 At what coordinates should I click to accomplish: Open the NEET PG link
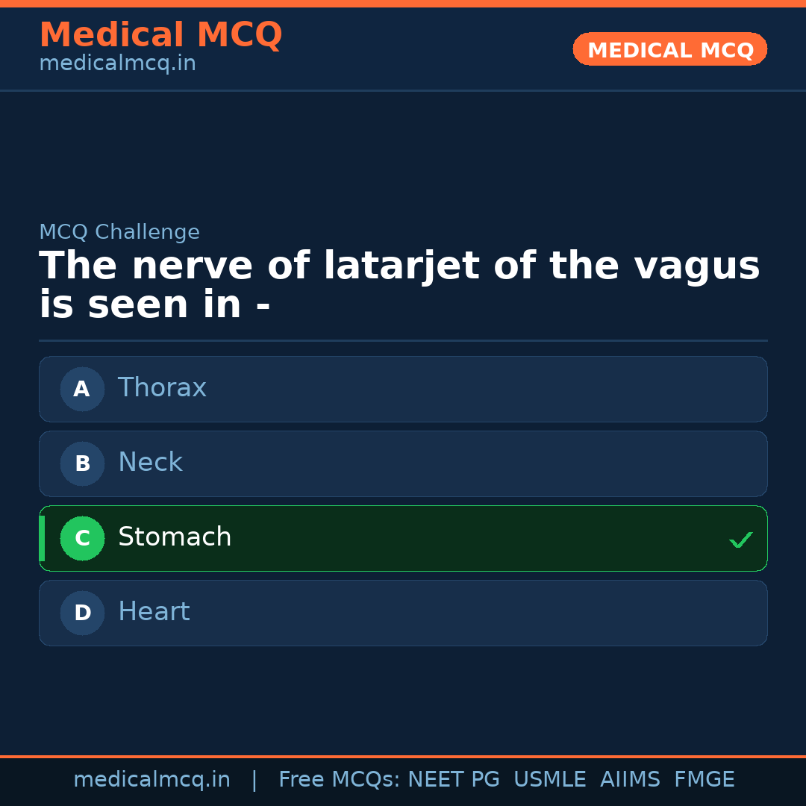point(453,778)
